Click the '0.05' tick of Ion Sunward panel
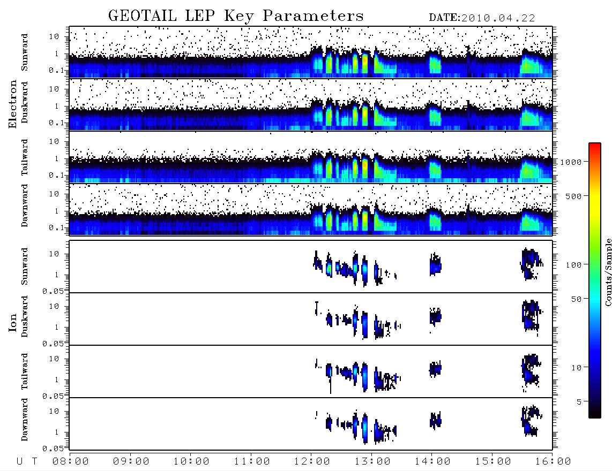The image size is (612, 471). 53,291
